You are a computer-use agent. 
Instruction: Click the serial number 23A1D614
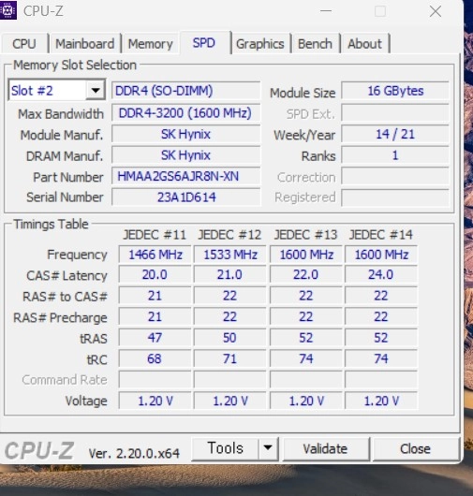point(185,197)
